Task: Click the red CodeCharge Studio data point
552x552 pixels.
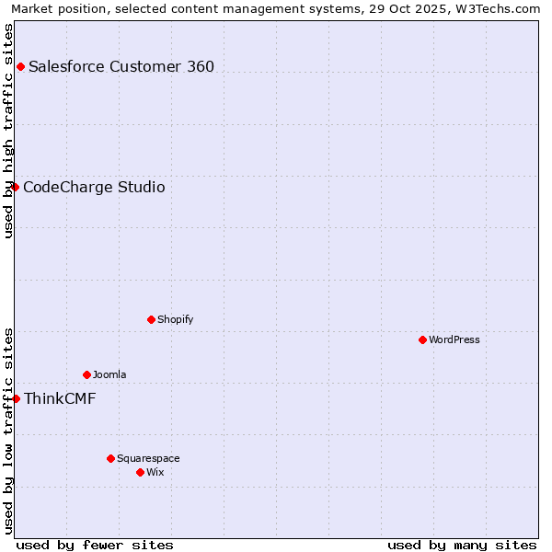Action: tap(15, 187)
